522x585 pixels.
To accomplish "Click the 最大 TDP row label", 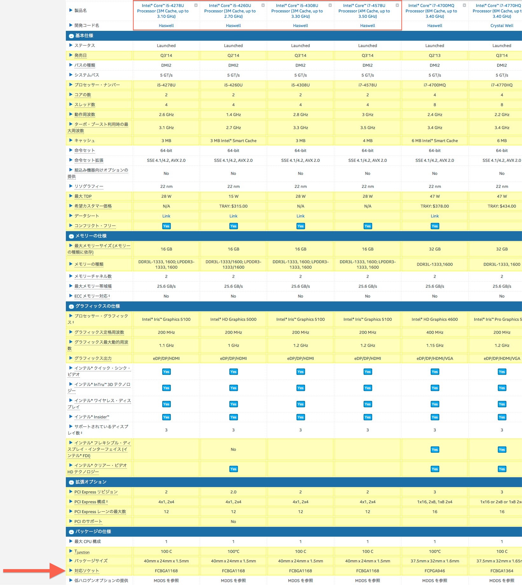I will 83,196.
